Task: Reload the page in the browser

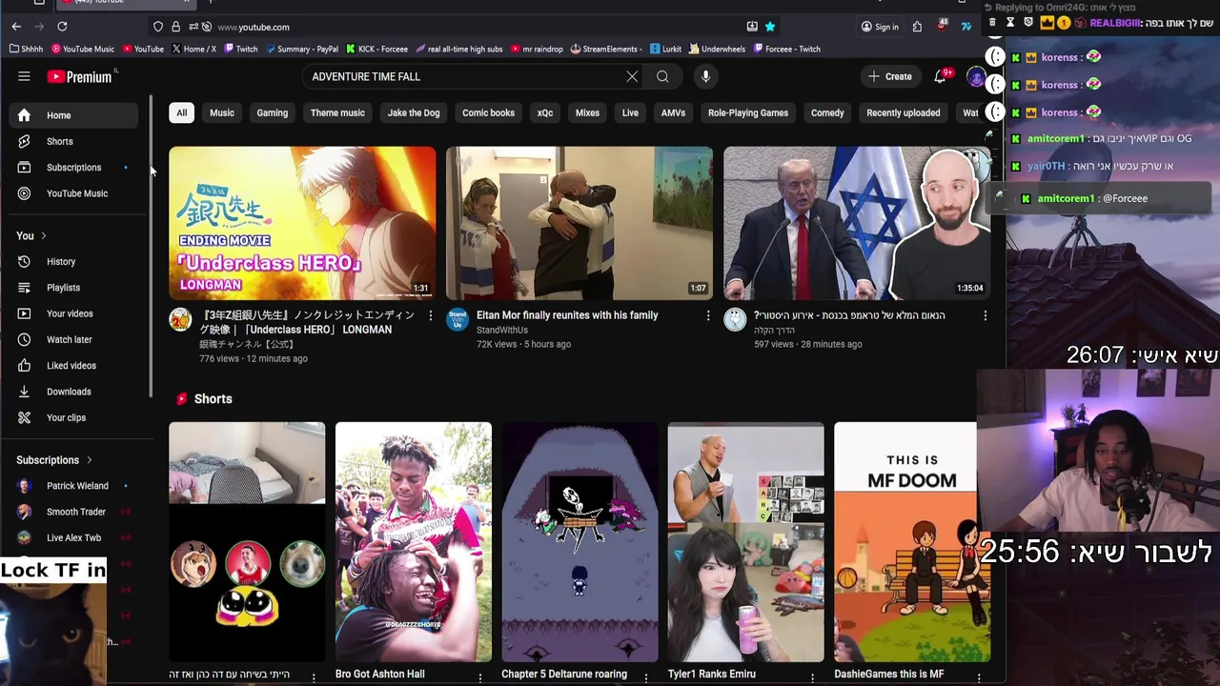Action: (x=62, y=27)
